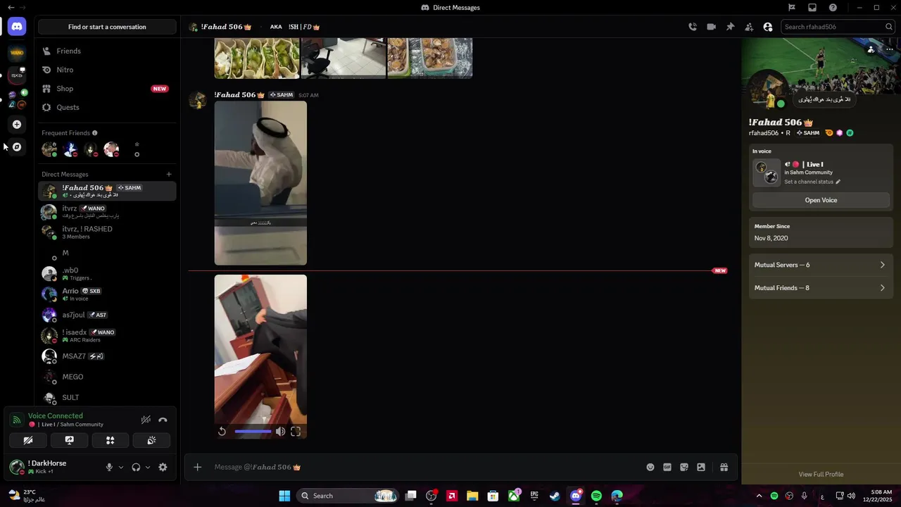Open Nitro page

107,70
